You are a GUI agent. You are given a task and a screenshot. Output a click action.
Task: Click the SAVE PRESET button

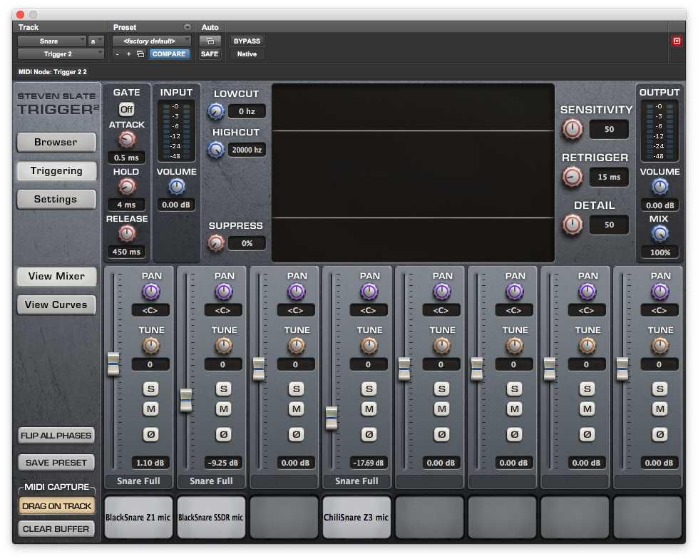(x=56, y=463)
